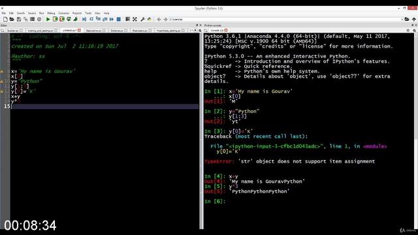The width and height of the screenshot is (418, 235).
Task: Close the Console 1/A tab
Action: pos(226,31)
